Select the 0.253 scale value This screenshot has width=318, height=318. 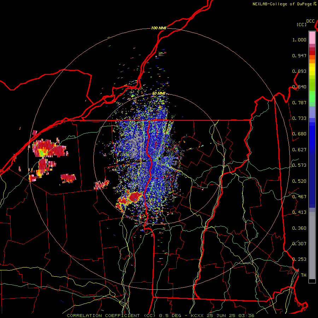point(299,259)
